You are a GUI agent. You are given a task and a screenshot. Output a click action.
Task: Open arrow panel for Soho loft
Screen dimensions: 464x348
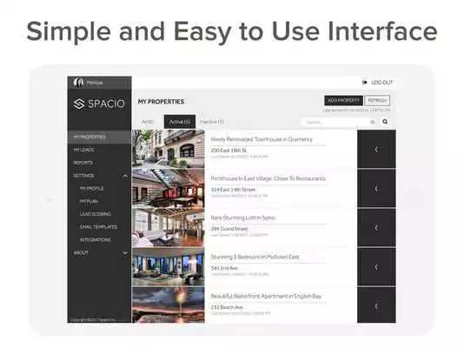[376, 227]
